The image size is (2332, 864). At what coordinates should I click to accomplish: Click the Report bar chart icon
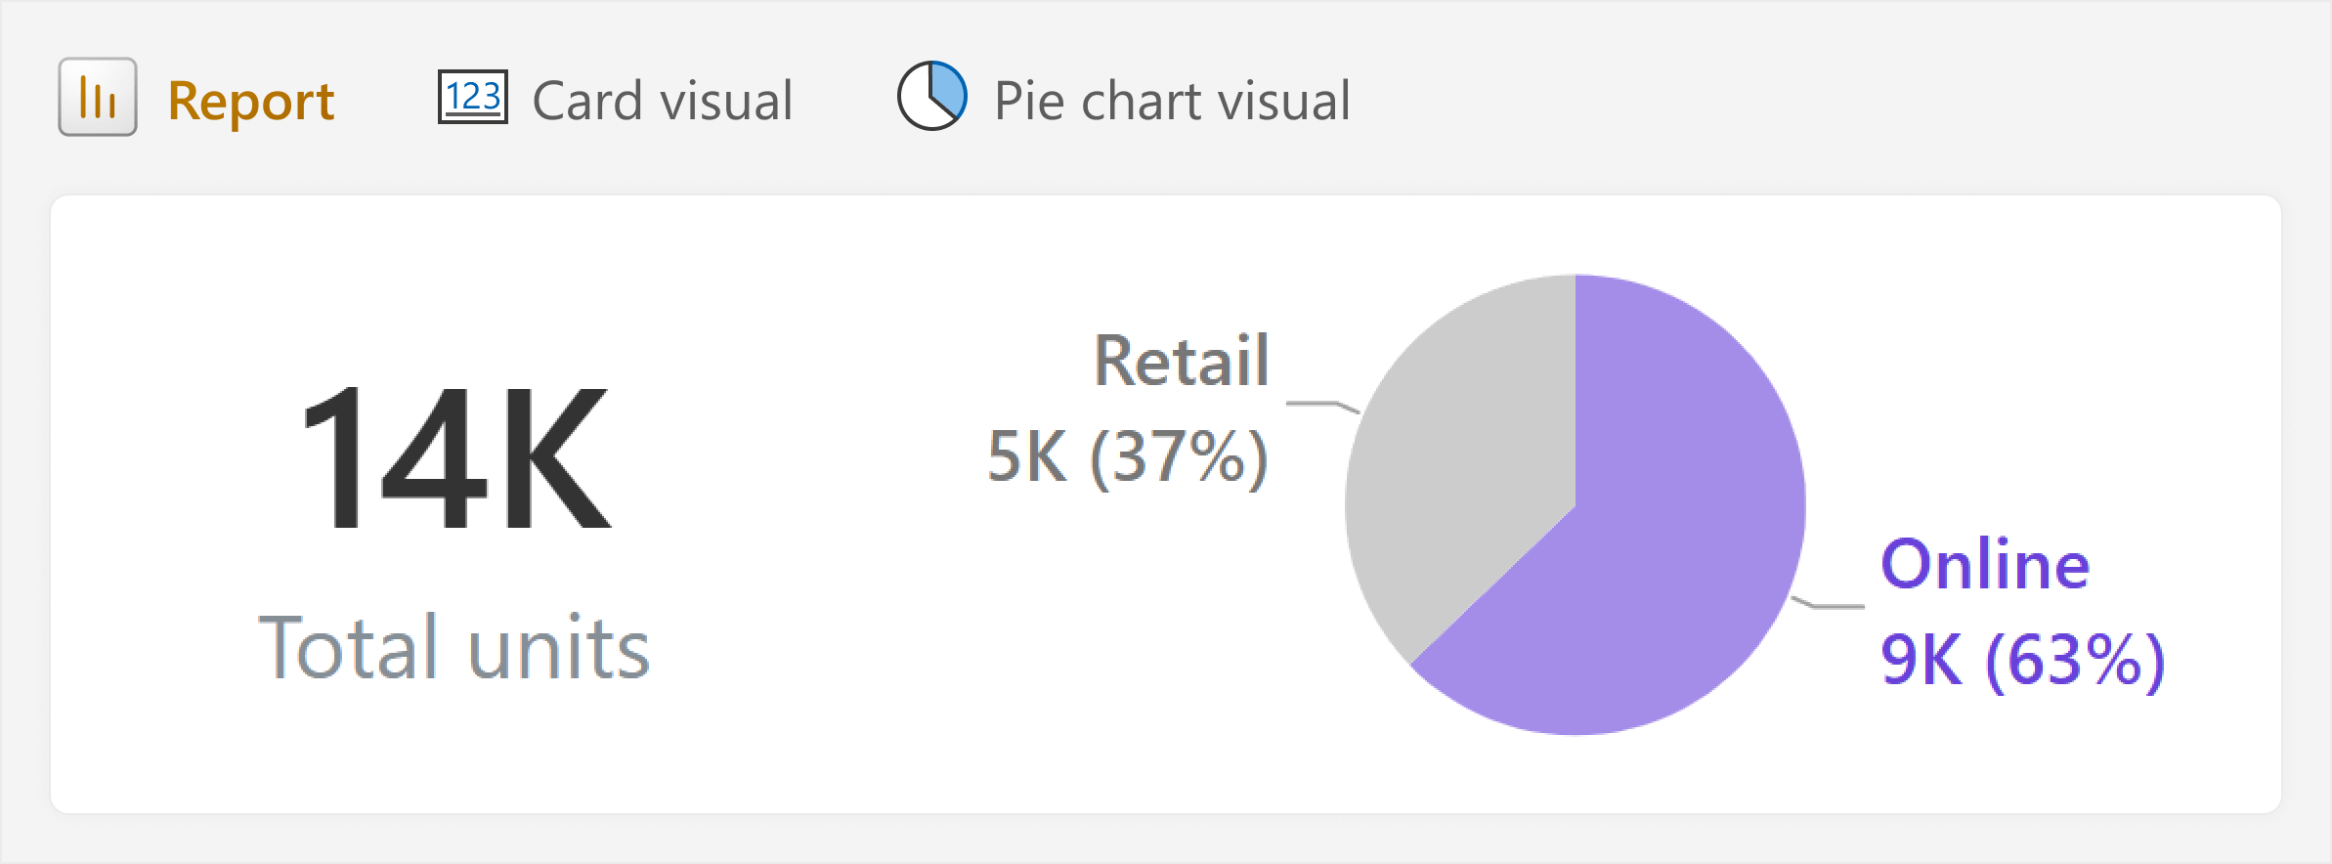click(x=98, y=97)
